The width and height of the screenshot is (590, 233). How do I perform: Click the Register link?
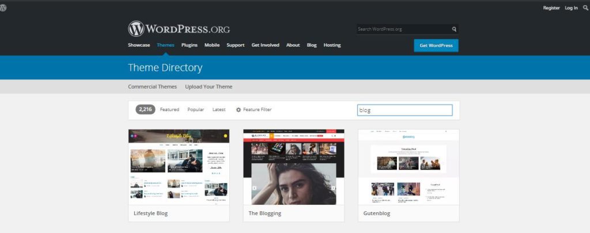click(551, 8)
